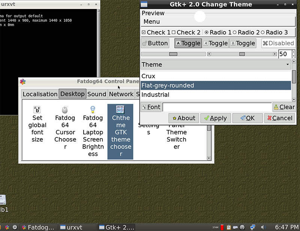Screen dimensions: 300x231
Task: Click the 6:47 PM clock
Action: (287, 227)
